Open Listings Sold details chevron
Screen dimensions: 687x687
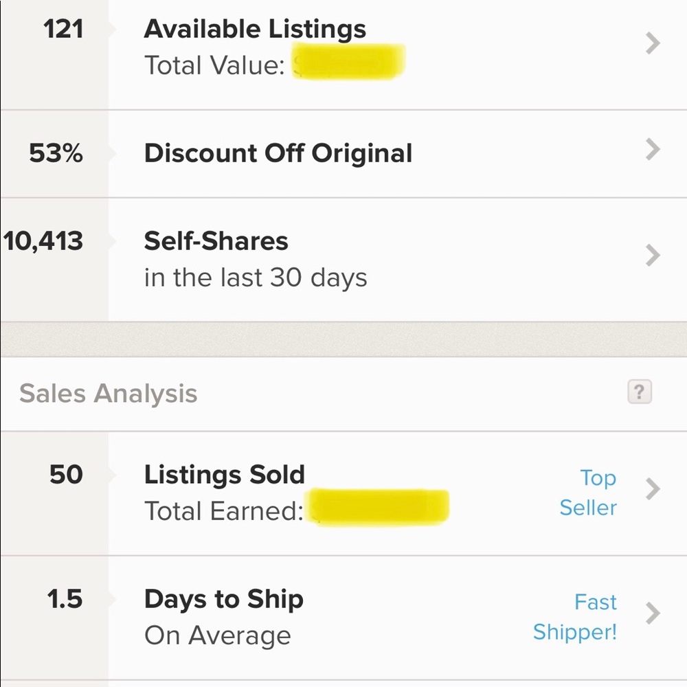click(653, 489)
